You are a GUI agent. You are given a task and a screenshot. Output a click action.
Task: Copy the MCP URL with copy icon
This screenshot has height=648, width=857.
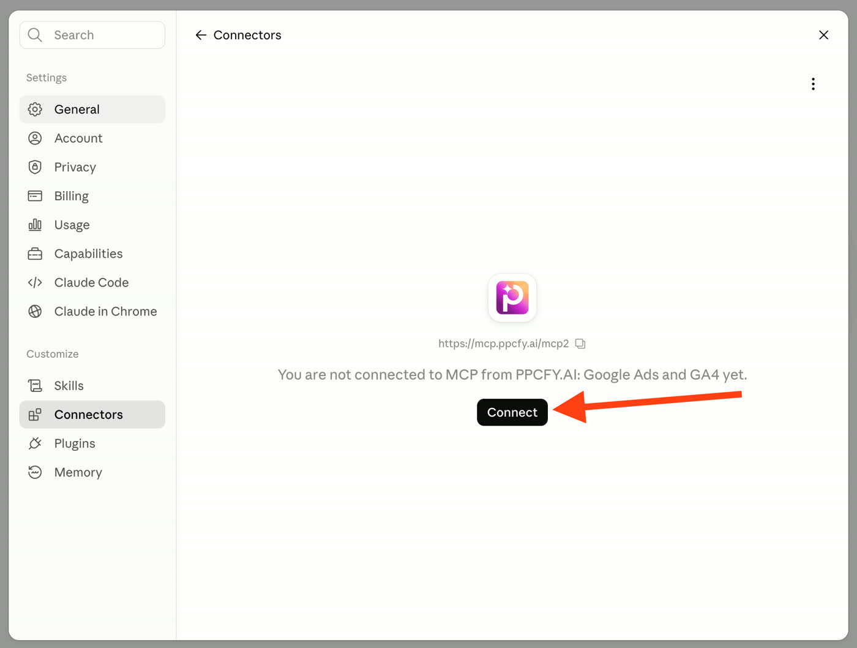coord(580,344)
